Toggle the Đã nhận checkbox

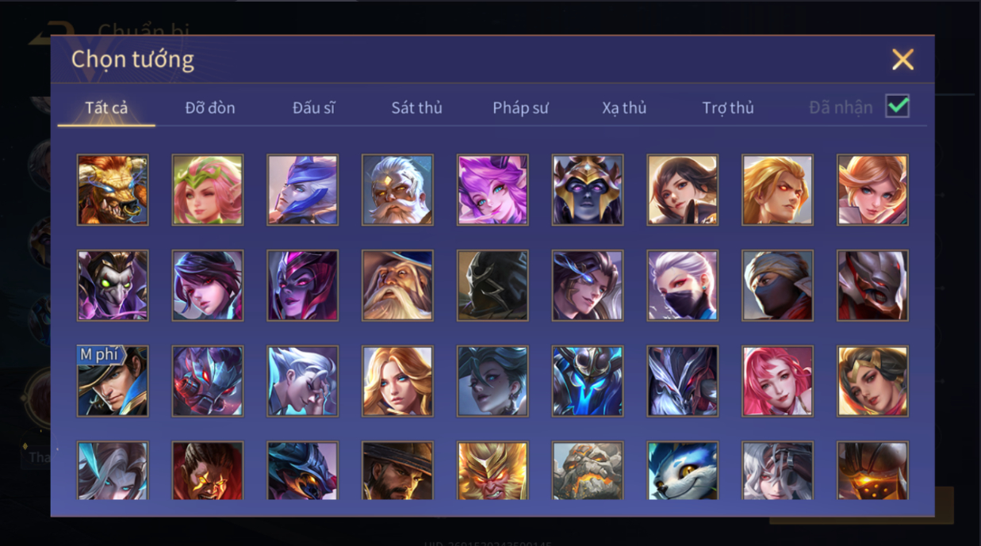898,106
